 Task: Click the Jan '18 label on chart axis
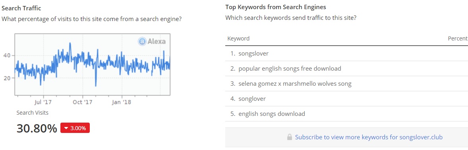pyautogui.click(x=122, y=102)
